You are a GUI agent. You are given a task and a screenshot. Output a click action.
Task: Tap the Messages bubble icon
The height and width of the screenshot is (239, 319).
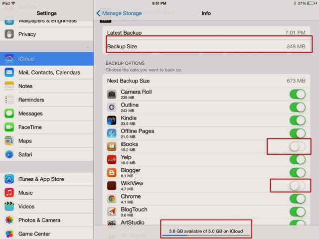[9, 114]
